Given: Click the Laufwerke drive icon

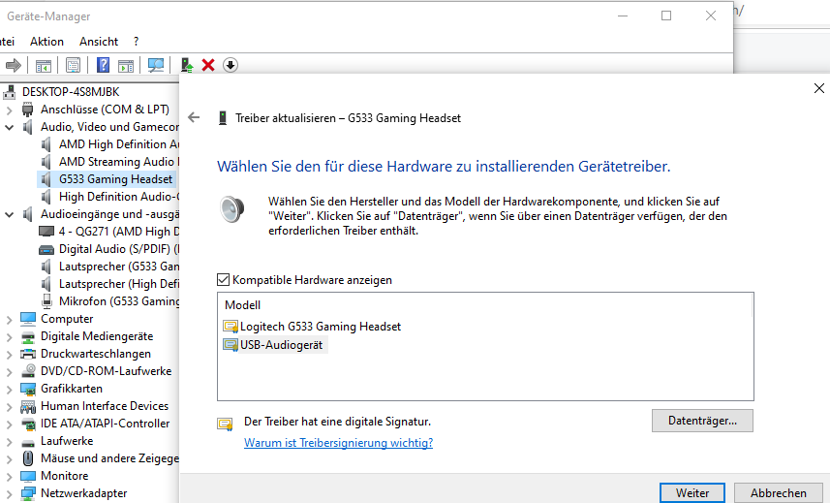Looking at the screenshot, I should tap(27, 442).
